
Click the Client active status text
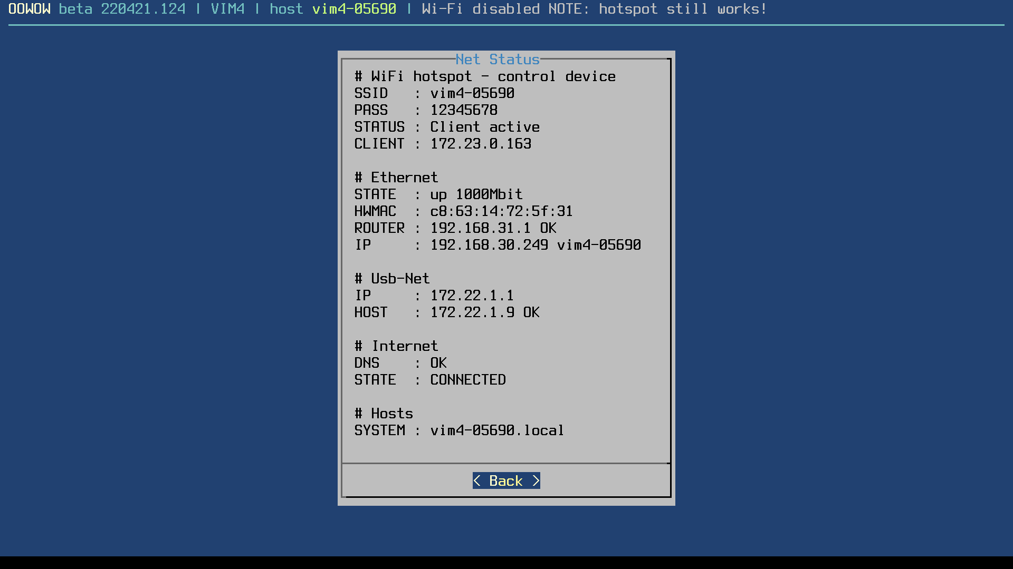(485, 127)
